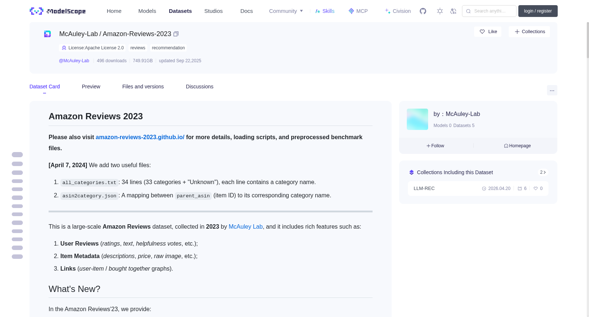
Task: Click the Follow button text
Action: click(438, 146)
